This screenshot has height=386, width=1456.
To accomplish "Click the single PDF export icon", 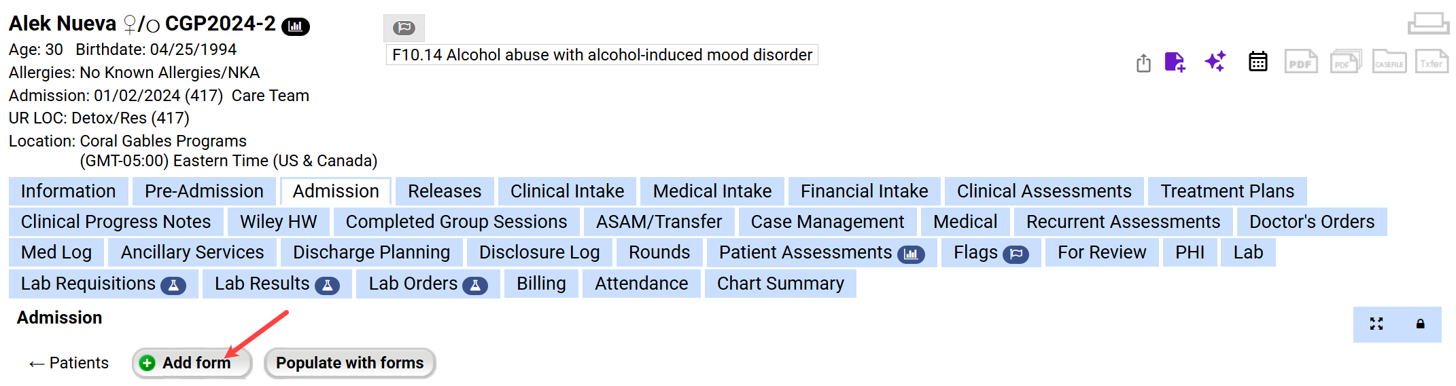I will (x=1300, y=62).
